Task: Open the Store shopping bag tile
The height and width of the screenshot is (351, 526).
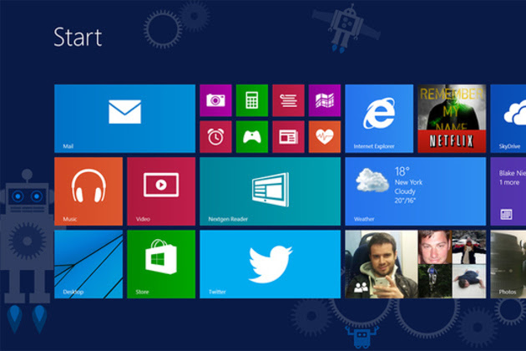Action: (161, 264)
